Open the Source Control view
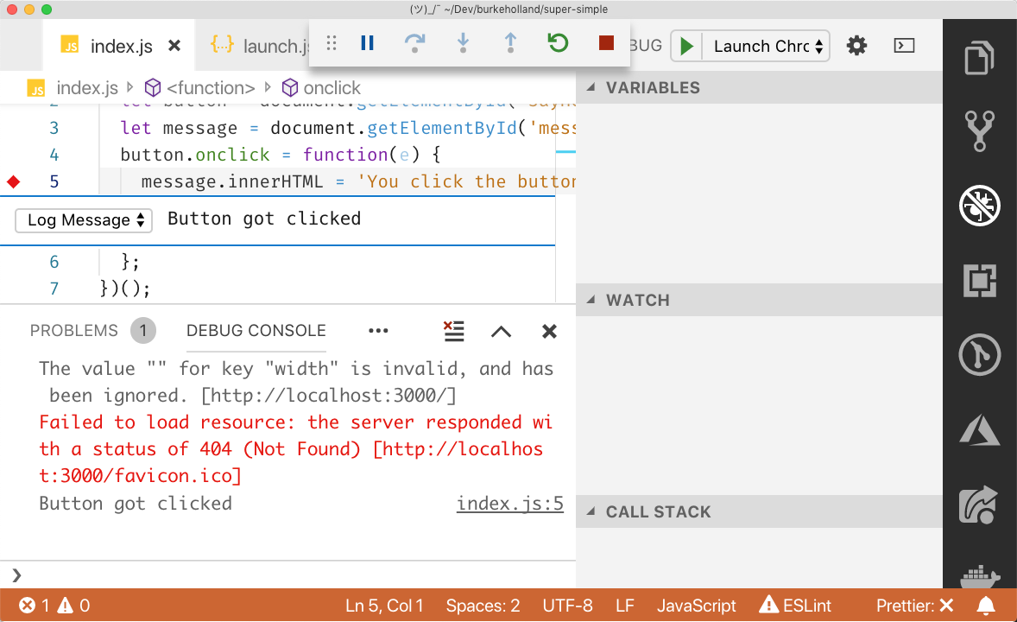 [x=979, y=130]
